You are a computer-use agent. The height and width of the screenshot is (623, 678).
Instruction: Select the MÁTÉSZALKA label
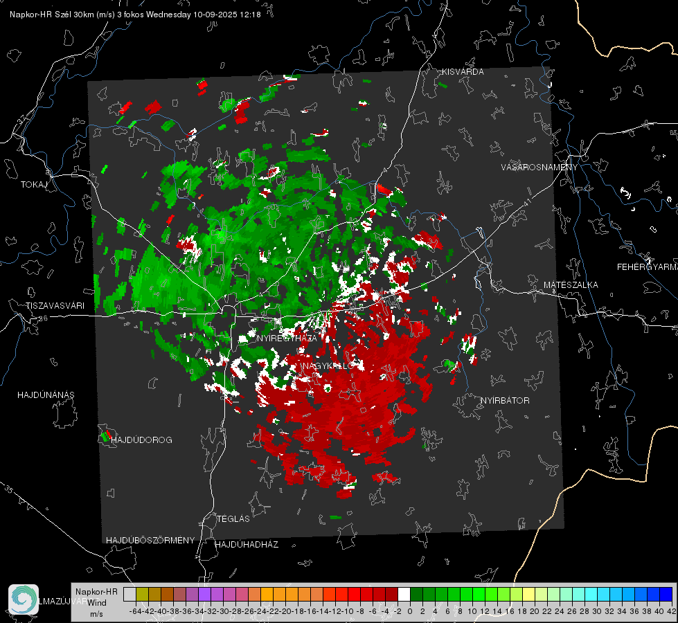point(571,285)
